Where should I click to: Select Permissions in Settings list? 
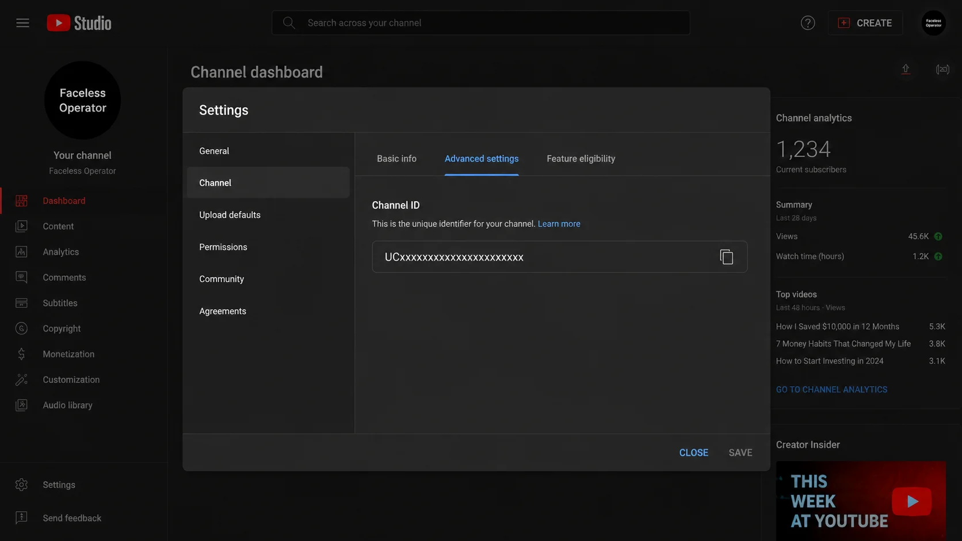pyautogui.click(x=268, y=247)
